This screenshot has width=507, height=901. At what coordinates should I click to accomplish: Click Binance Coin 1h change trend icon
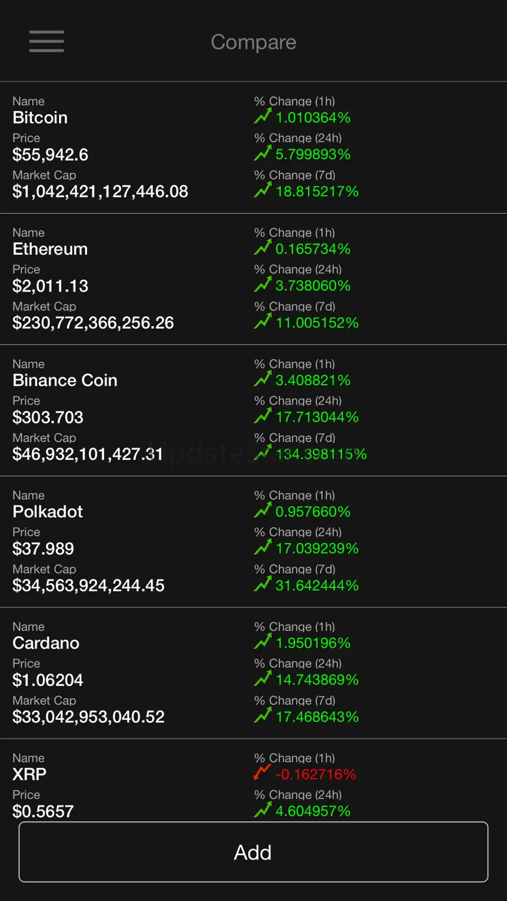tap(263, 379)
